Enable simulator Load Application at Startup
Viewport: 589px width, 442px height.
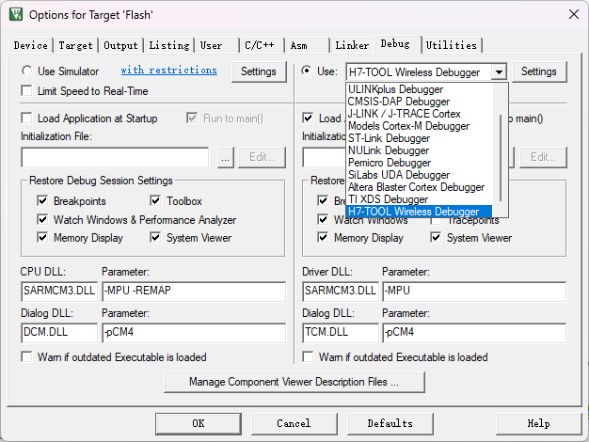26,118
